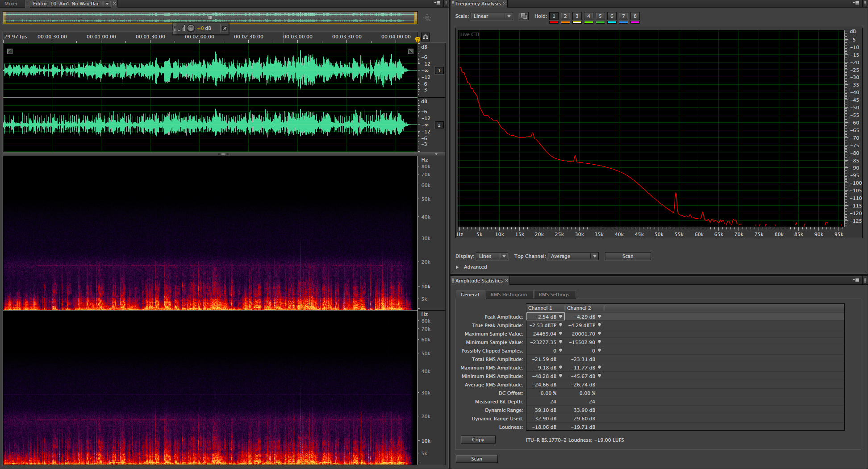Screen dimensions: 868x469
Task: Open the Amplitude Statistics panel menu icon
Action: pos(856,280)
